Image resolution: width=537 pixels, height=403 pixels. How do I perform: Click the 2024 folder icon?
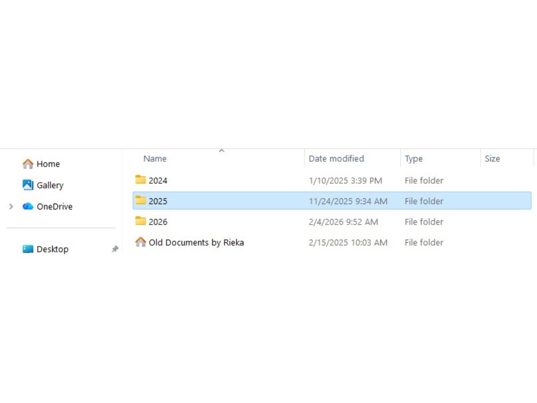[140, 179]
